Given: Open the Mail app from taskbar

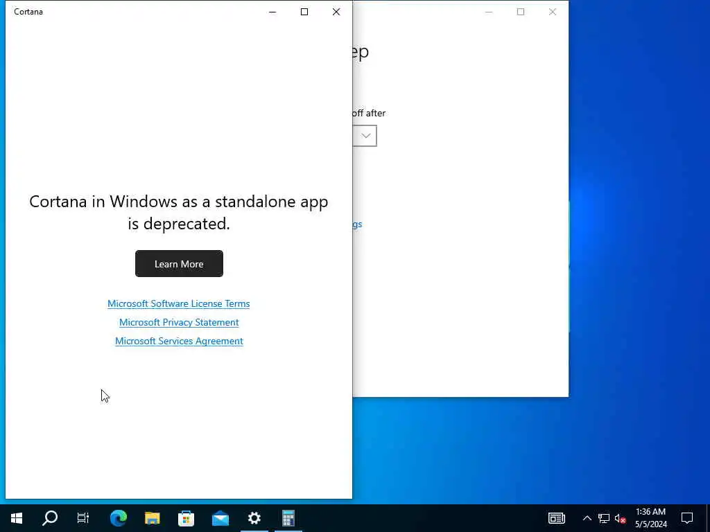Looking at the screenshot, I should click(220, 518).
